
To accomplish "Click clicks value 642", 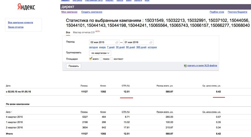I will pyautogui.click(x=104, y=127).
